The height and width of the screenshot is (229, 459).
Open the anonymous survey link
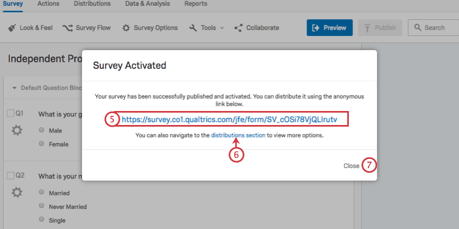pyautogui.click(x=230, y=119)
